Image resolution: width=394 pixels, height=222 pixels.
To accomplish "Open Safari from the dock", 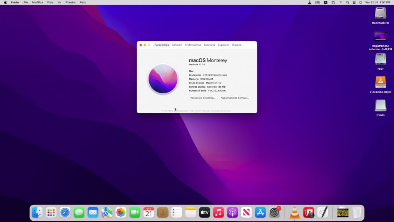I will point(65,212).
